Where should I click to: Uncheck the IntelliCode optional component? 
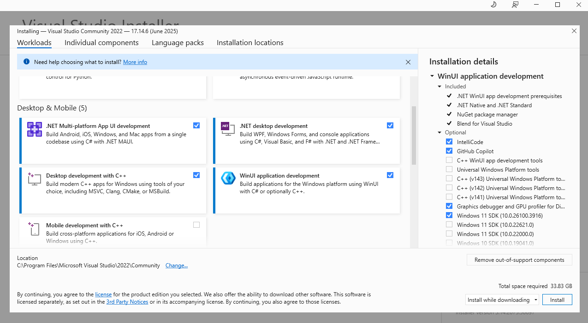449,142
